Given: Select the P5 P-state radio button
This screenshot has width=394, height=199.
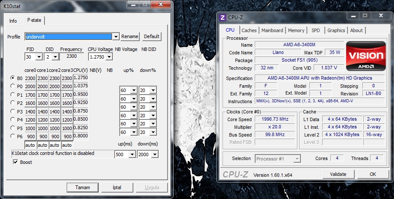Looking at the screenshot, I should 12,128.
